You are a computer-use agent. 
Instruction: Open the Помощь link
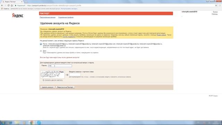[x=215, y=14]
